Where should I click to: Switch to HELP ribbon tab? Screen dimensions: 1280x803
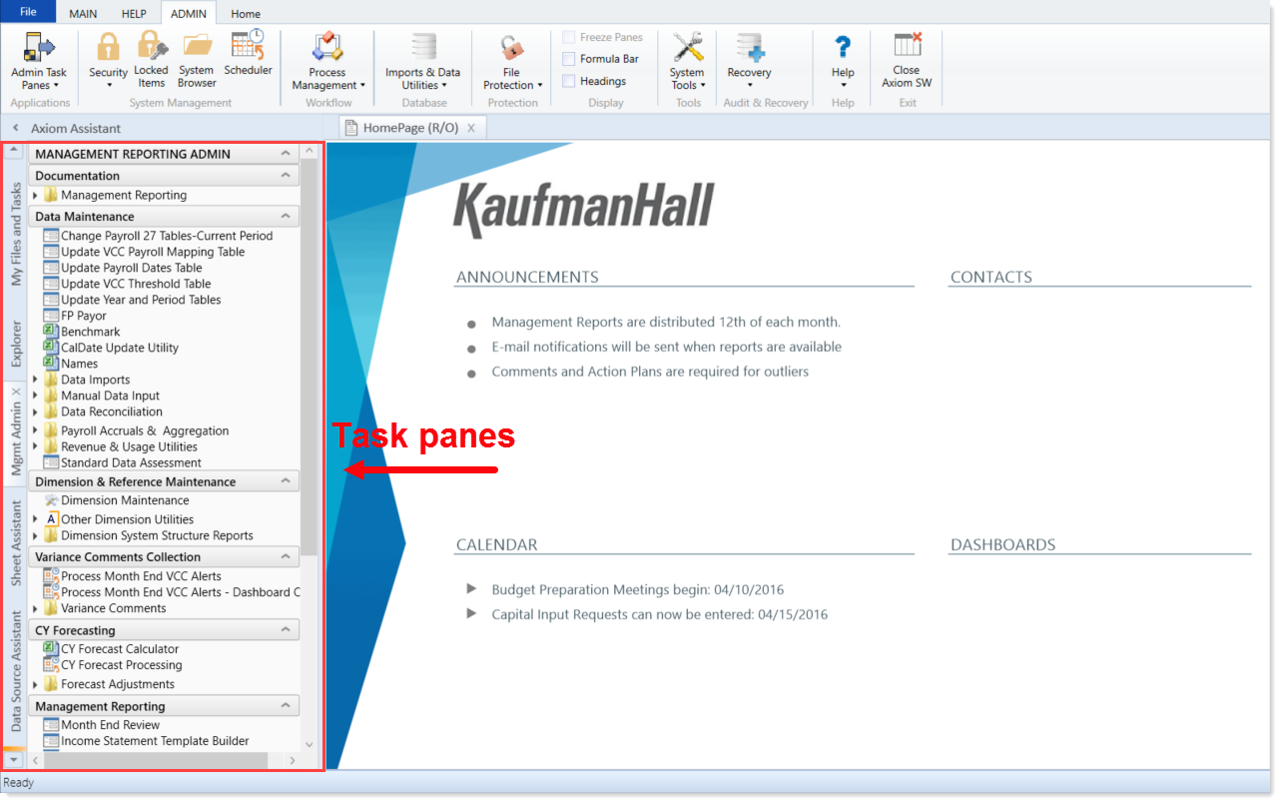pos(134,14)
